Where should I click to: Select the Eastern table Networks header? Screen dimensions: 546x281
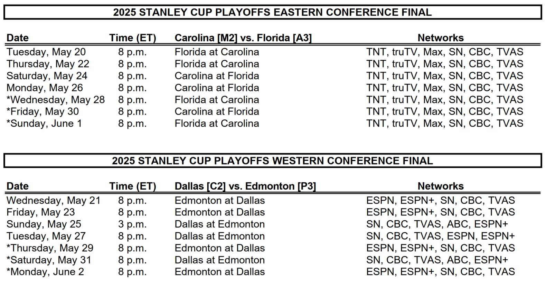pos(441,38)
